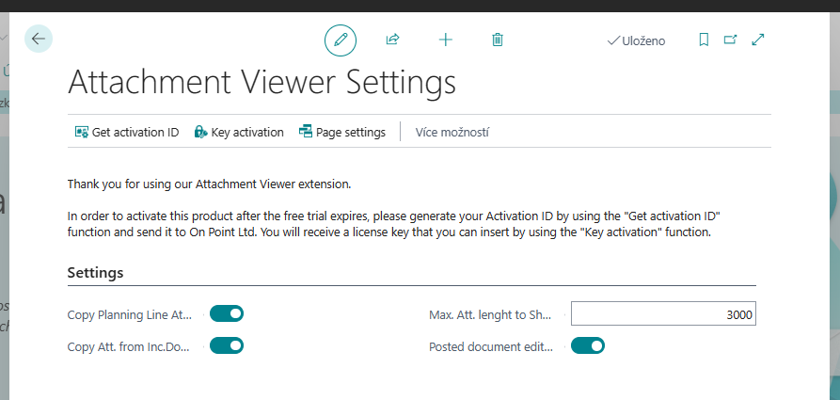The height and width of the screenshot is (400, 840).
Task: Toggle Copy Planning Line Att. switch
Action: coord(227,313)
